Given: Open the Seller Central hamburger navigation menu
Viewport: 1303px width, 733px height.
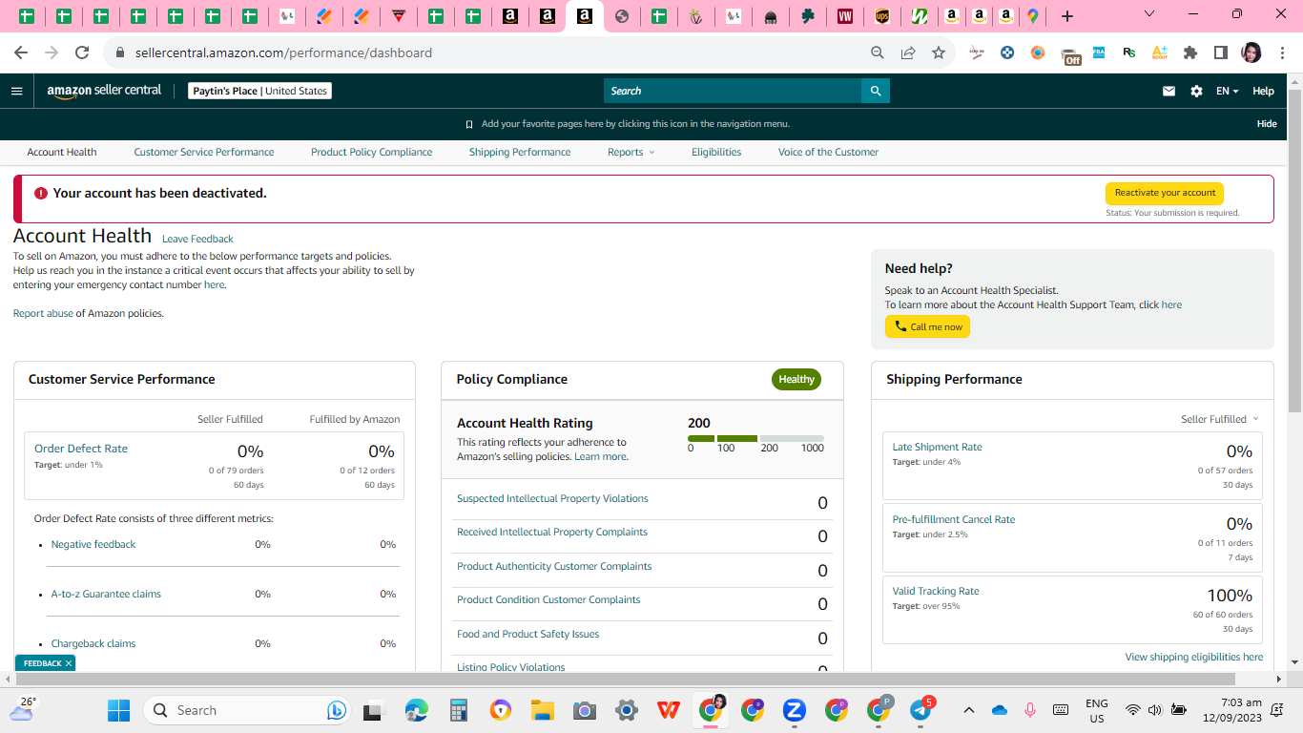Looking at the screenshot, I should [x=16, y=91].
